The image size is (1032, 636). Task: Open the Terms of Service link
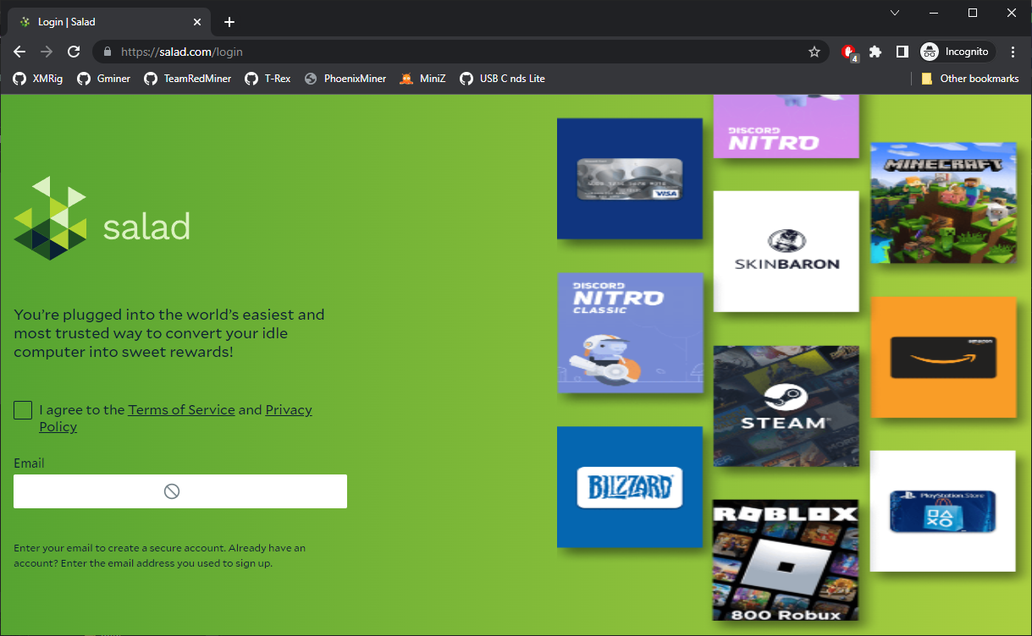pos(181,410)
